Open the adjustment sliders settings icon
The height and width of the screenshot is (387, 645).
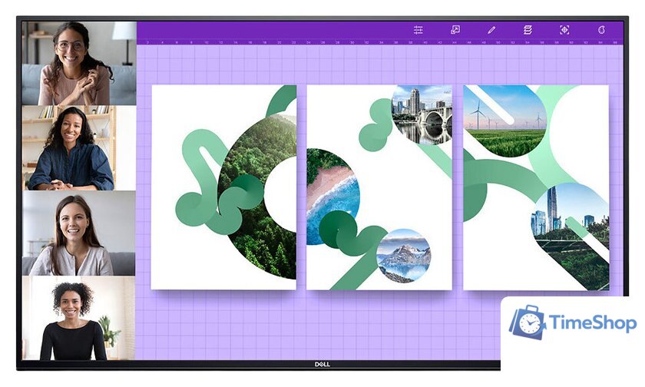point(418,30)
